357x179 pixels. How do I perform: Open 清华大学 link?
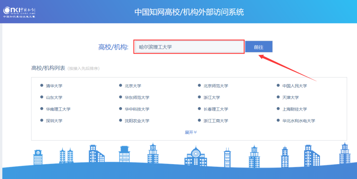(54, 86)
